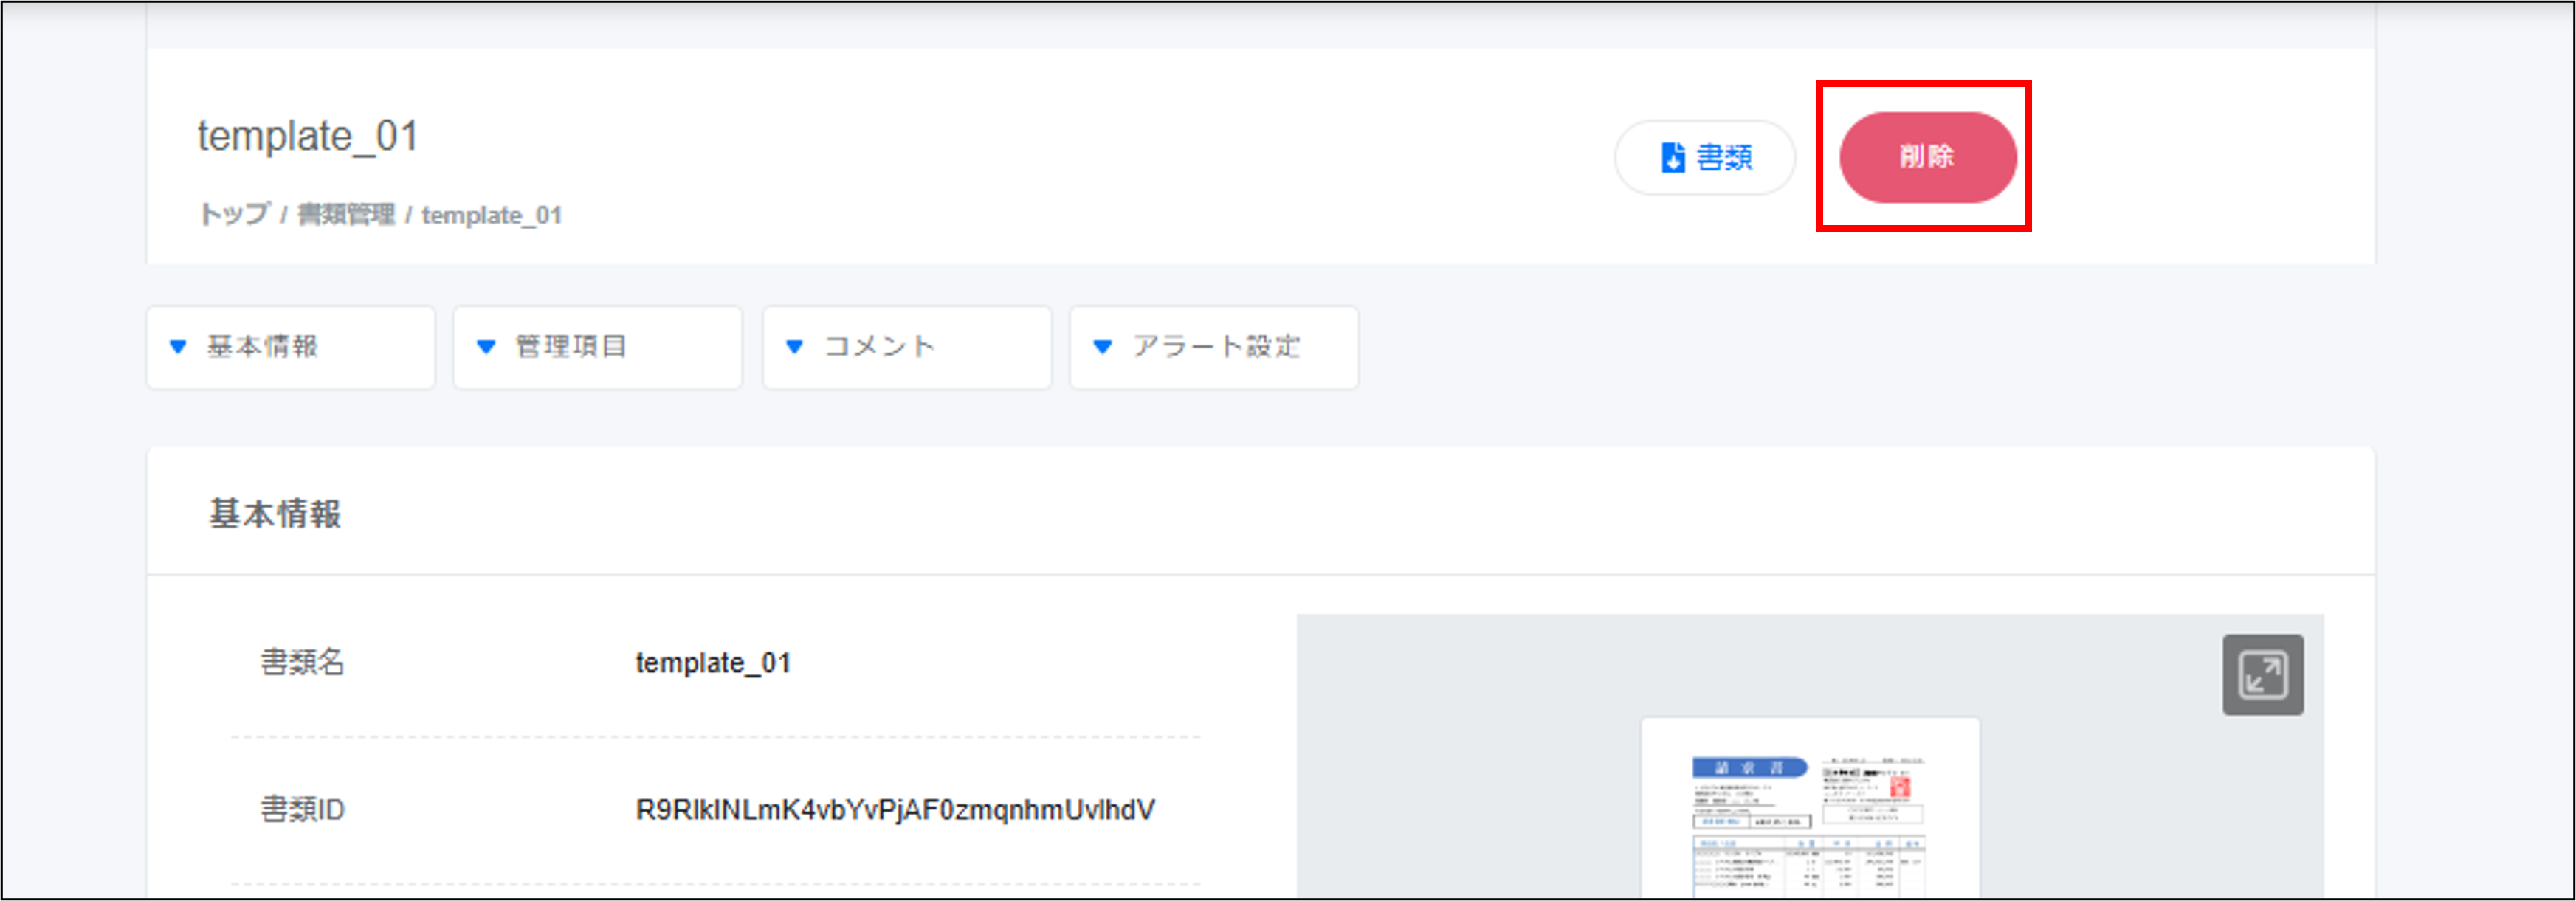The height and width of the screenshot is (901, 2576).
Task: Click the blue triangle icon on 基本情報 panel
Action: coord(178,348)
